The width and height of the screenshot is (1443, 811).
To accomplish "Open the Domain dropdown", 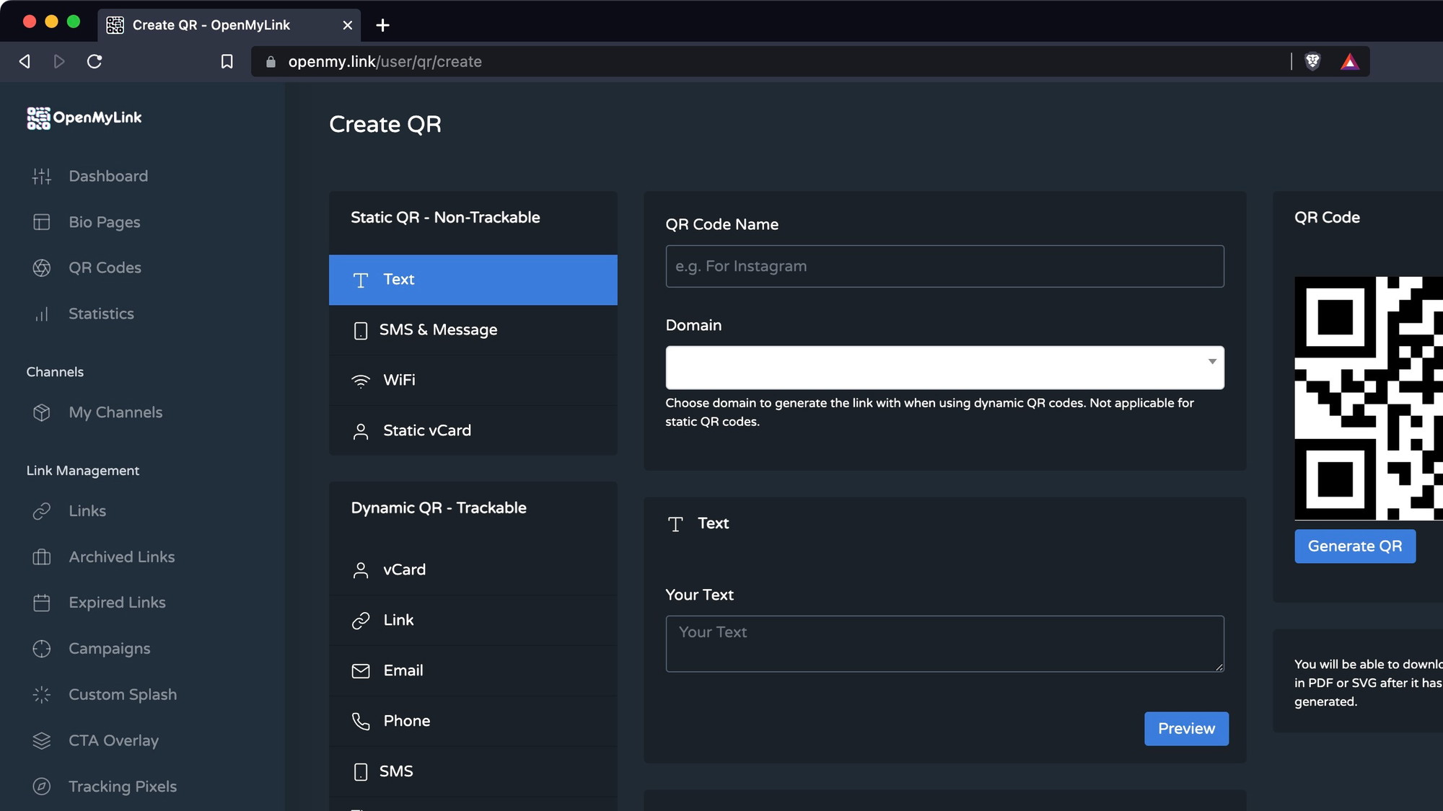I will [x=944, y=368].
